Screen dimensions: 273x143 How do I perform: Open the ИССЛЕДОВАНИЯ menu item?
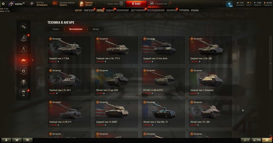pyautogui.click(x=156, y=10)
